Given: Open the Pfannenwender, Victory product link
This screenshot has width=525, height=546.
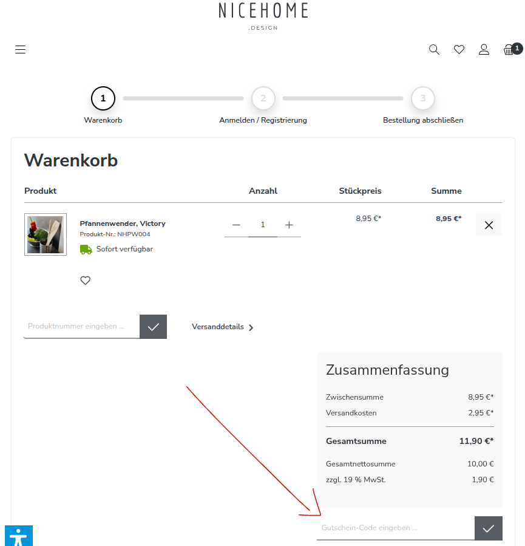Looking at the screenshot, I should [x=123, y=224].
